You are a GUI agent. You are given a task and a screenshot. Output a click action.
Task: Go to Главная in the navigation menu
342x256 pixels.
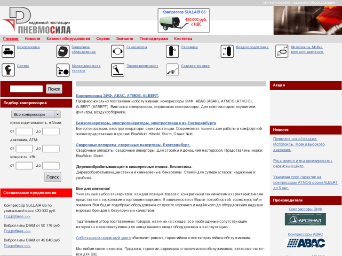(x=11, y=39)
